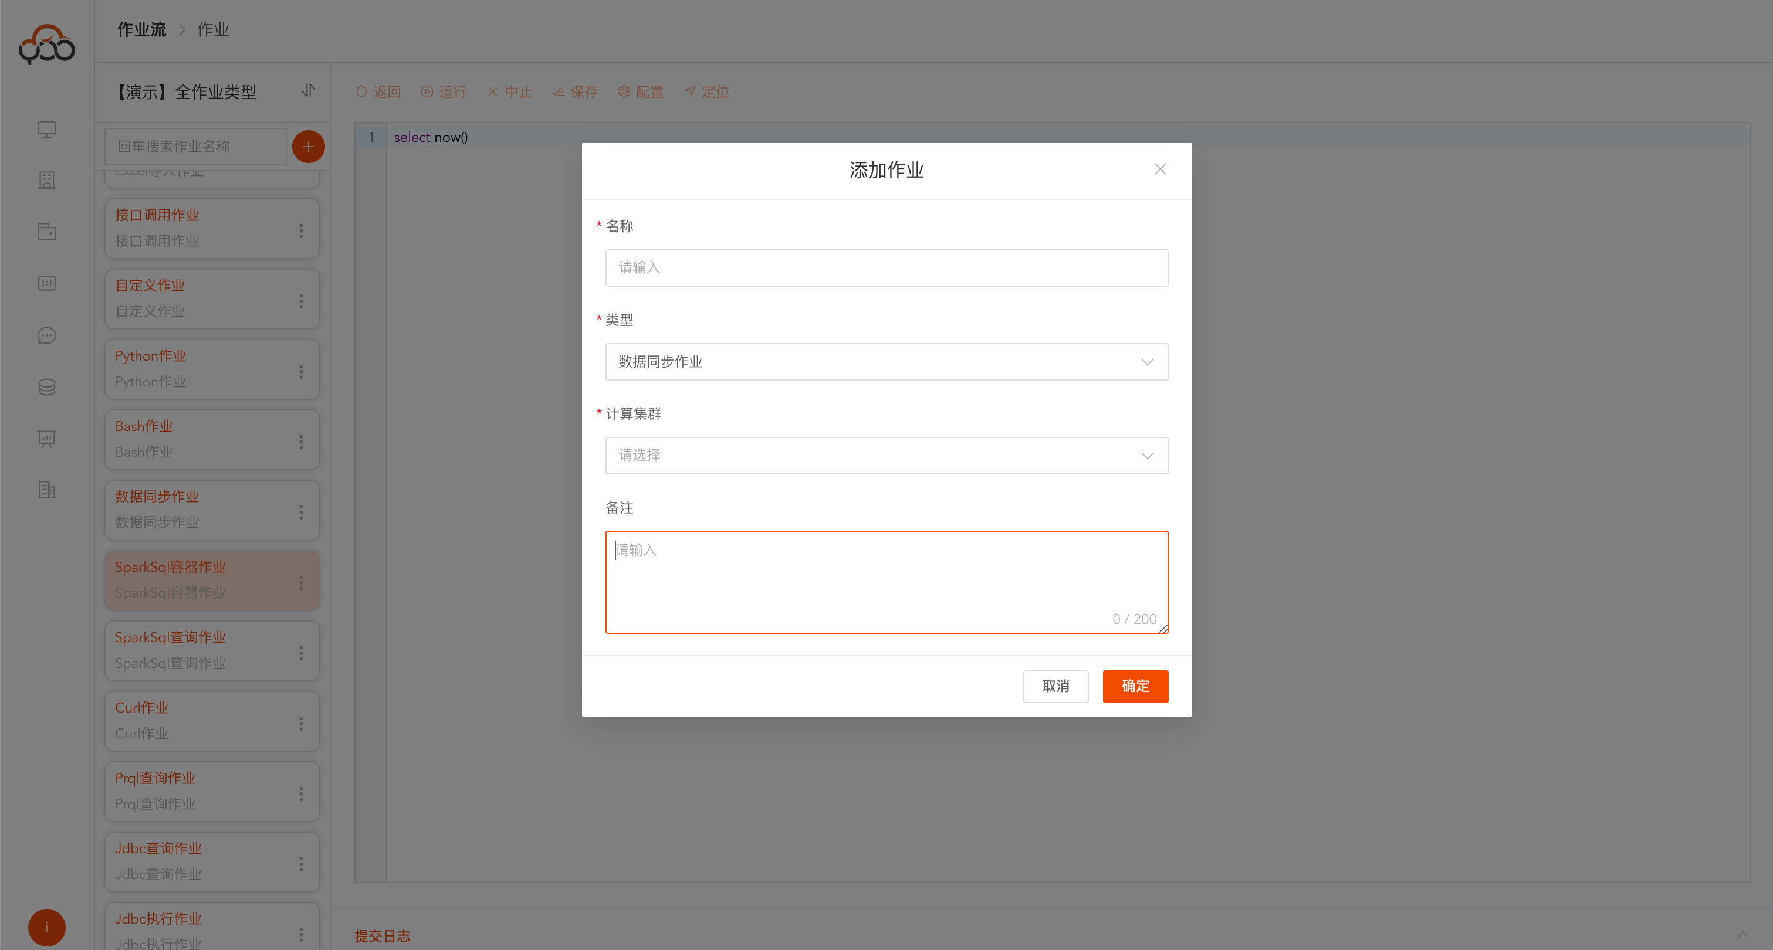Screen dimensions: 1773x950
Task: Open three-dot menu for Python作业
Action: click(x=301, y=371)
